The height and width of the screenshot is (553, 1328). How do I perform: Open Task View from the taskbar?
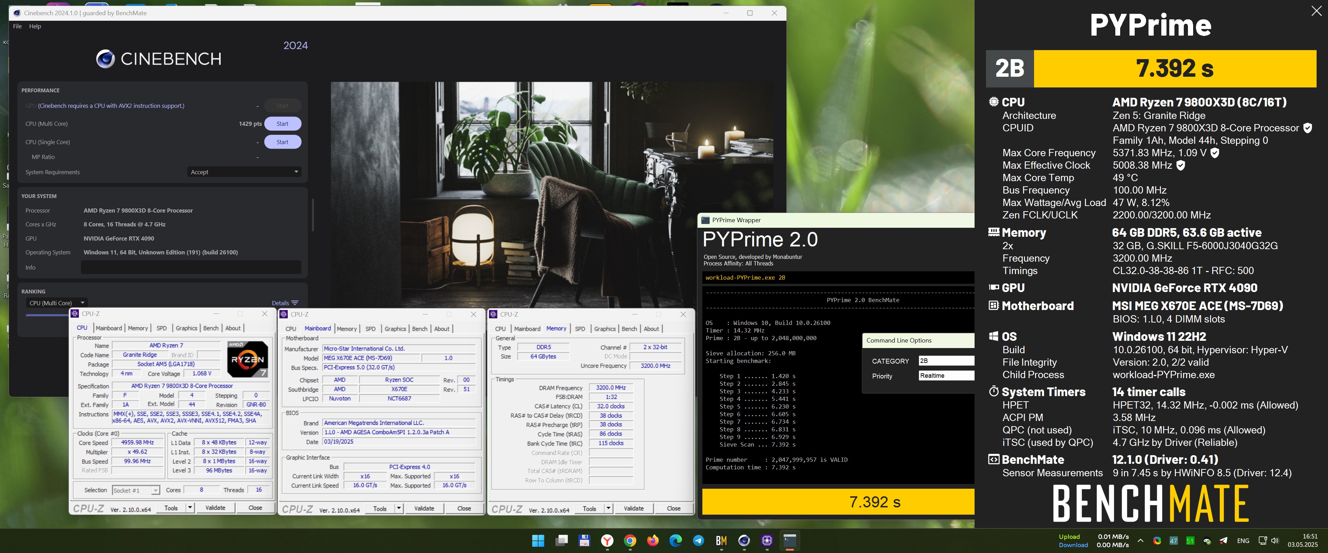(561, 541)
